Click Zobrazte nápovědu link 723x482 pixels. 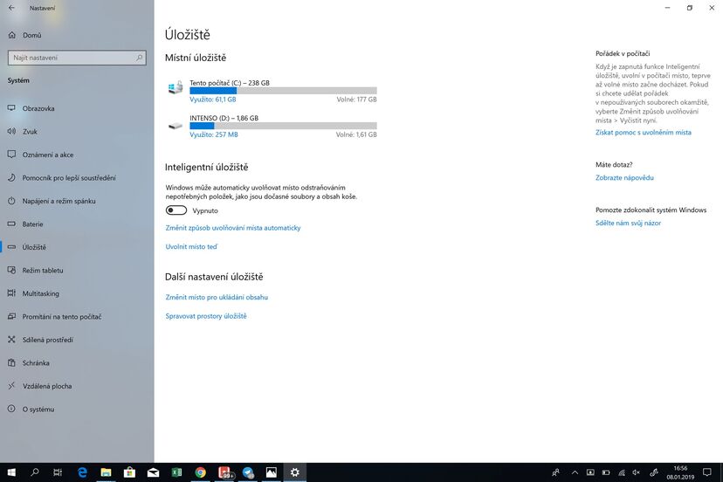click(x=624, y=177)
